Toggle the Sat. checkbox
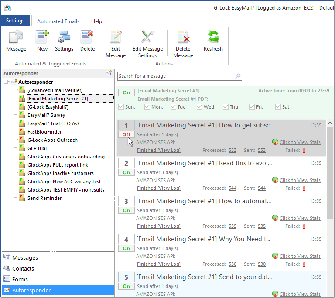Image resolution: width=335 pixels, height=298 pixels. 278,106
